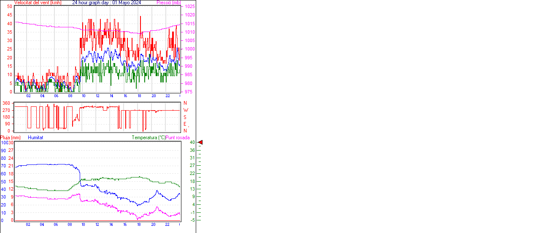Click the 'Velocitat del vent (kmh)' label
540x233 pixels.
(38, 3)
